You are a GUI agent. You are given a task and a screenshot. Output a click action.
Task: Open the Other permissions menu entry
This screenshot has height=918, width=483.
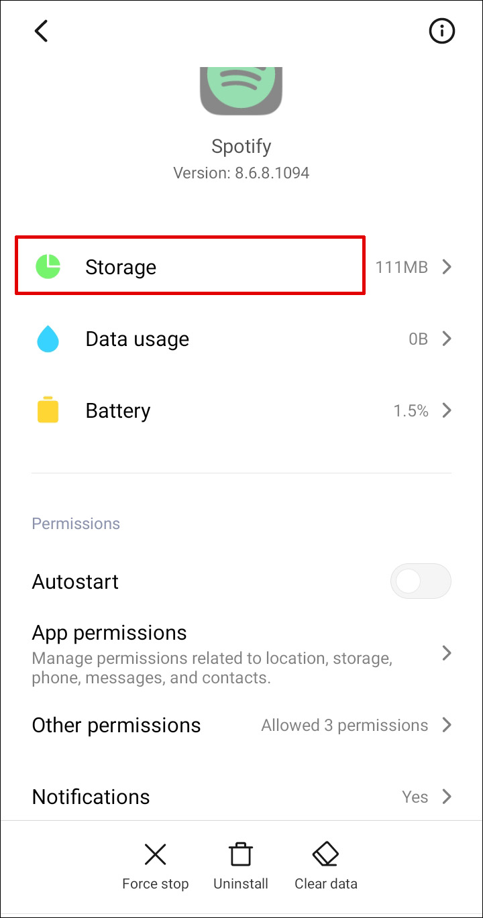coord(117,725)
